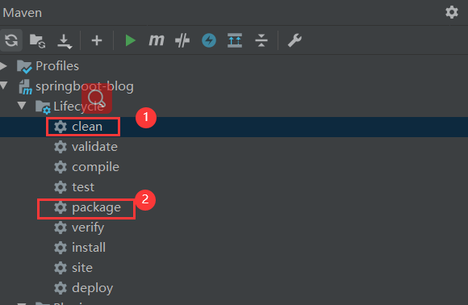This screenshot has width=468, height=305.
Task: Run Maven build green play icon
Action: coord(130,40)
